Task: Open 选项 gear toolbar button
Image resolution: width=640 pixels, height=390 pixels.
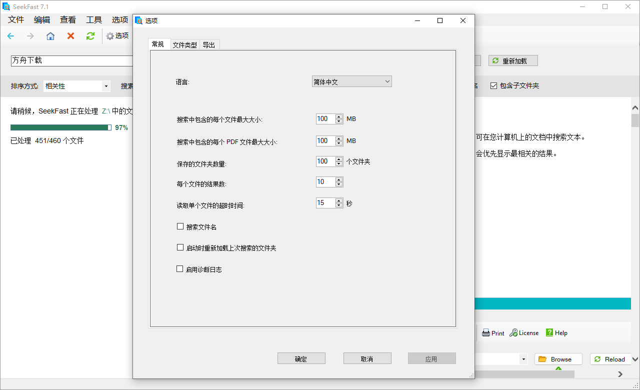Action: [117, 36]
